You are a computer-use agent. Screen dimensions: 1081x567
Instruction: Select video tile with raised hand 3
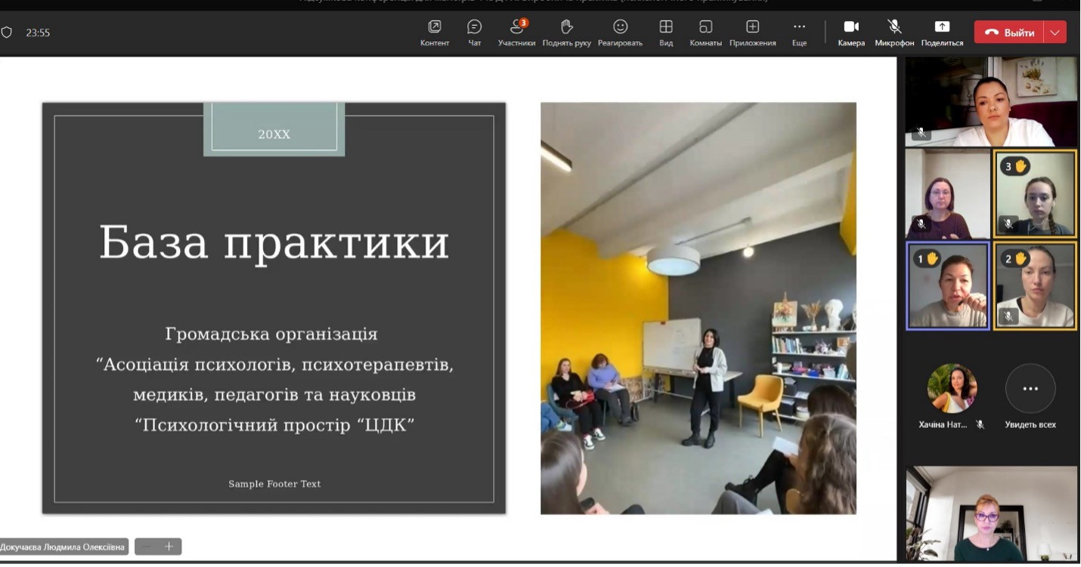tap(1035, 193)
